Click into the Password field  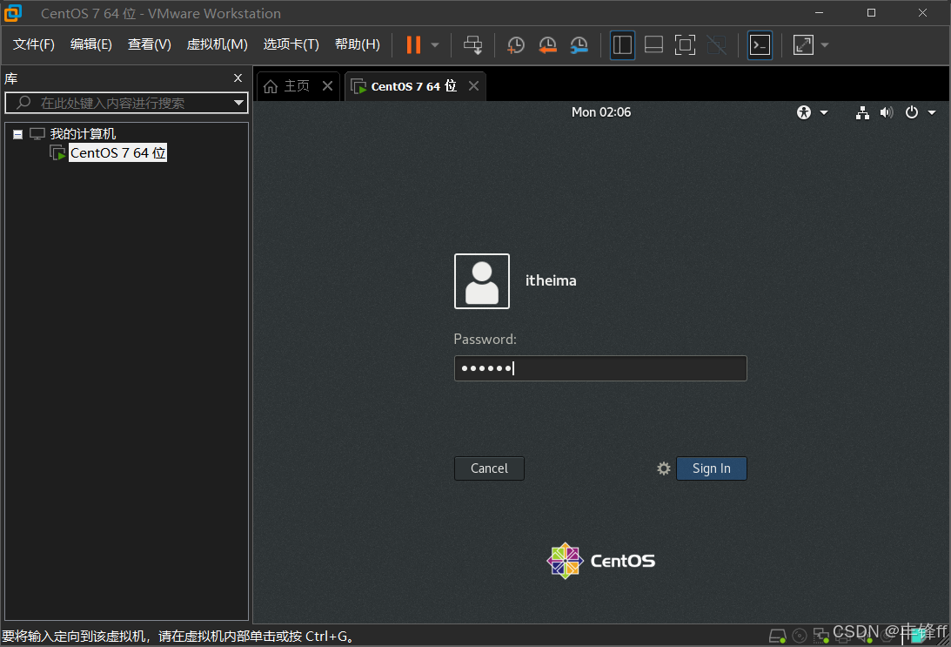click(x=600, y=368)
